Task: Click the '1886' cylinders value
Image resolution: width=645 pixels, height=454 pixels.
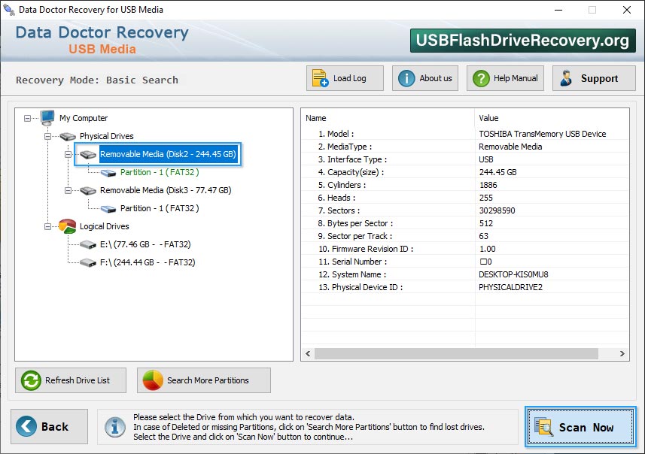Action: tap(488, 186)
